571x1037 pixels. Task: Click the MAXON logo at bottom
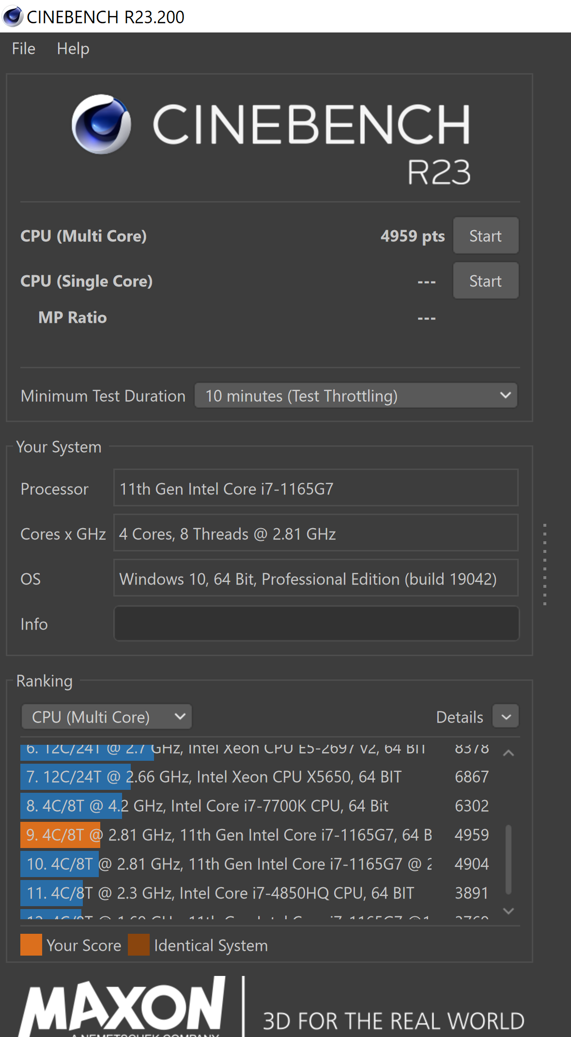[x=122, y=1006]
